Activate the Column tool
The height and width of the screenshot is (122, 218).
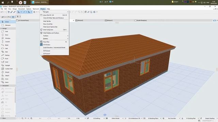click(8, 42)
